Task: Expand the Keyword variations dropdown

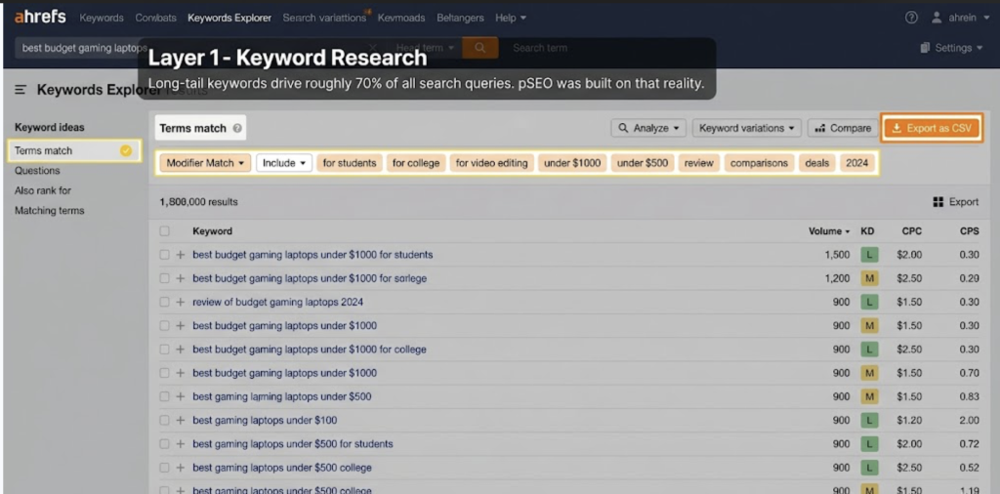Action: coord(747,128)
